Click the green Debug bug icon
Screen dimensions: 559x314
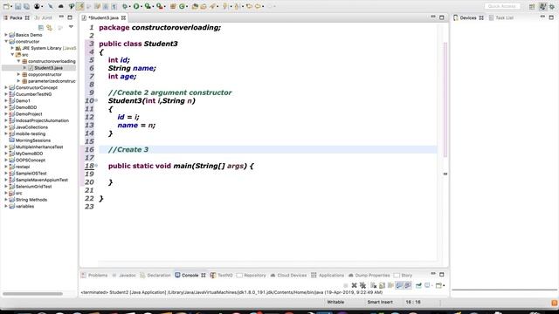[125, 6]
